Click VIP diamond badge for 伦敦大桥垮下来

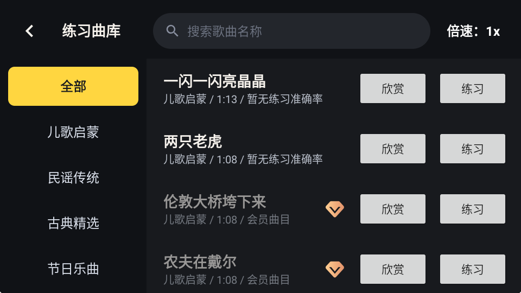click(x=335, y=209)
